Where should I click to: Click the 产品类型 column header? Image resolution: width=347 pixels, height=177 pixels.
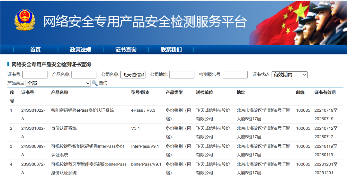(x=174, y=93)
